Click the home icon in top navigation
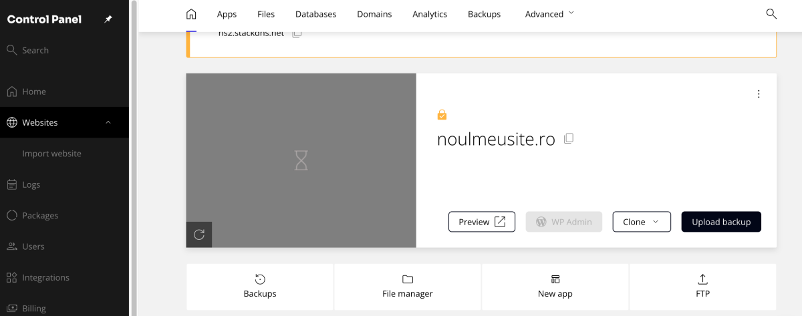 point(191,14)
